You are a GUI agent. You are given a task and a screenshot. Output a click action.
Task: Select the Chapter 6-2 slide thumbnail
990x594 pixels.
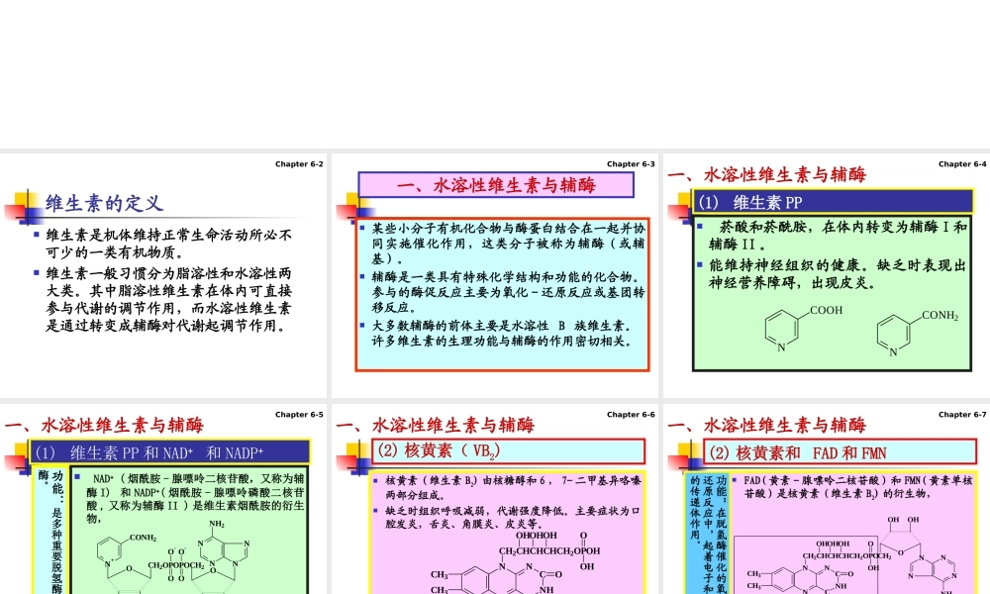click(163, 267)
